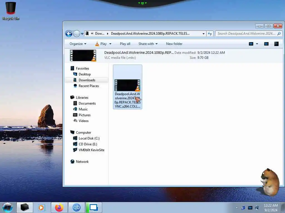Click the help icon in toolbar
Screen dimensions: 285x213
[276, 44]
